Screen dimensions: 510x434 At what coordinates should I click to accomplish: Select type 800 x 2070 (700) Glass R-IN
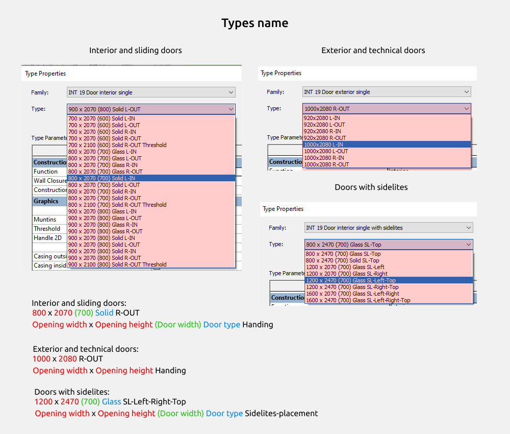(151, 165)
